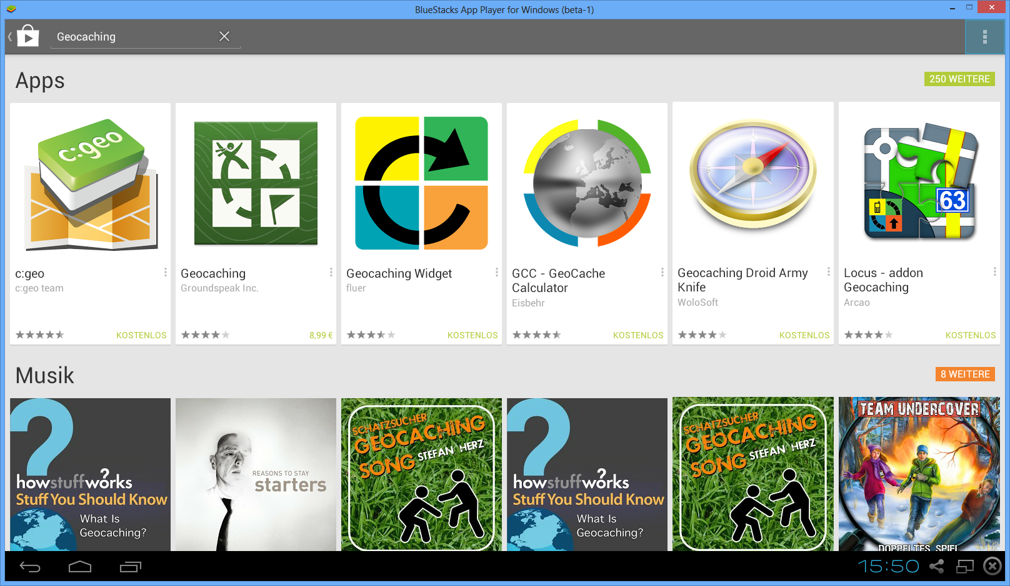Viewport: 1010px width, 586px height.
Task: Open first Schatzsucher Geocaching Song album
Action: tap(421, 474)
